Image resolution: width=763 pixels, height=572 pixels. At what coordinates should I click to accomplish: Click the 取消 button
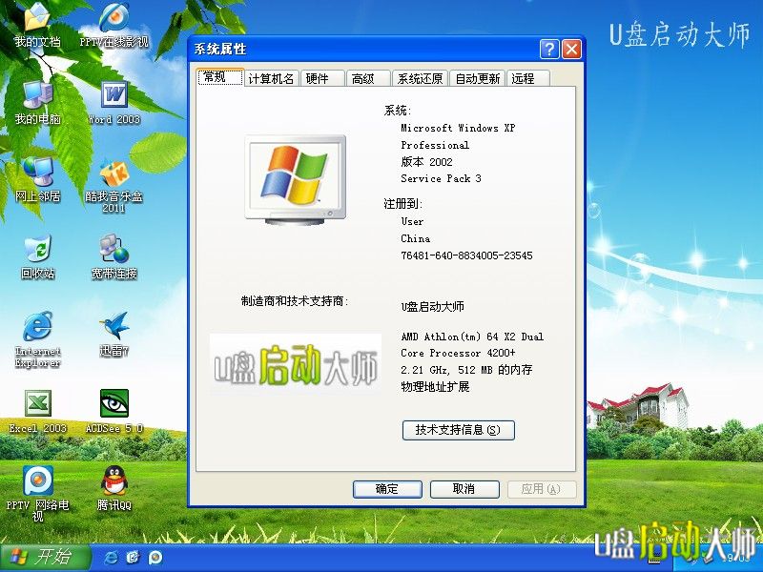(464, 489)
